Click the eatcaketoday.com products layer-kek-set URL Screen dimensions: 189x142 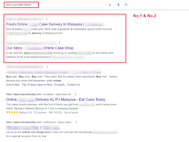pyautogui.click(x=38, y=94)
